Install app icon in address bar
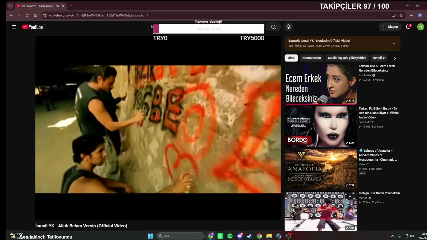Screen dimensions: 427x240 pos(394,15)
